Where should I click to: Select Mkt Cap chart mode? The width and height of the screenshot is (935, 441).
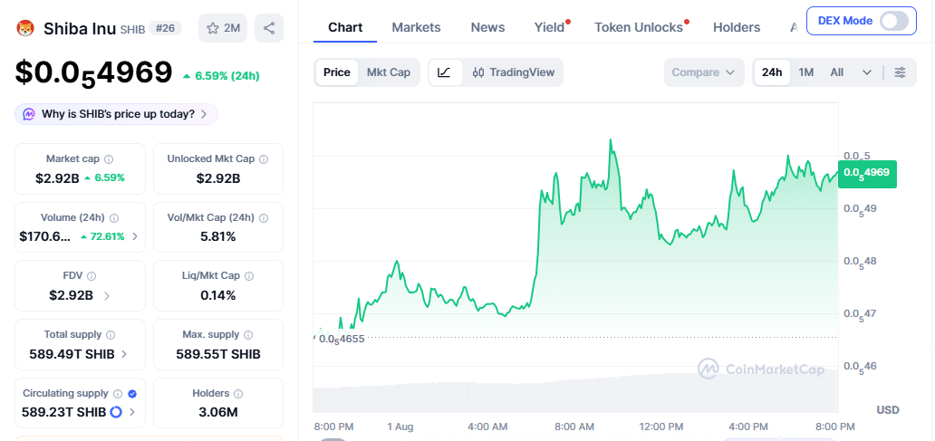point(388,72)
